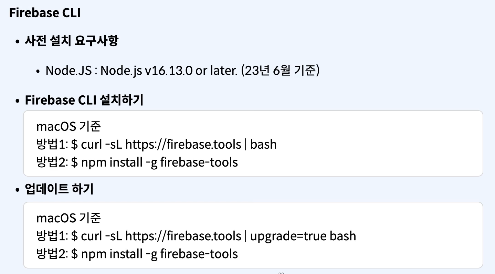Click the 방법2 label in install box
Screen dimensions: 495x274
pos(52,162)
